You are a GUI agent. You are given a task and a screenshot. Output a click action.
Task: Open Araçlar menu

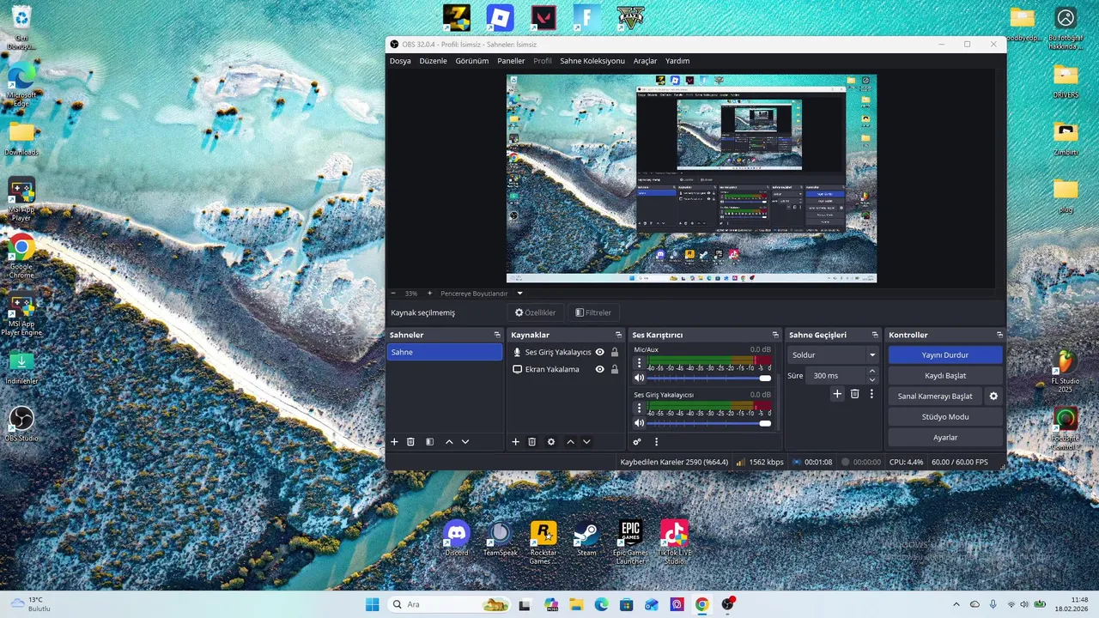tap(645, 61)
